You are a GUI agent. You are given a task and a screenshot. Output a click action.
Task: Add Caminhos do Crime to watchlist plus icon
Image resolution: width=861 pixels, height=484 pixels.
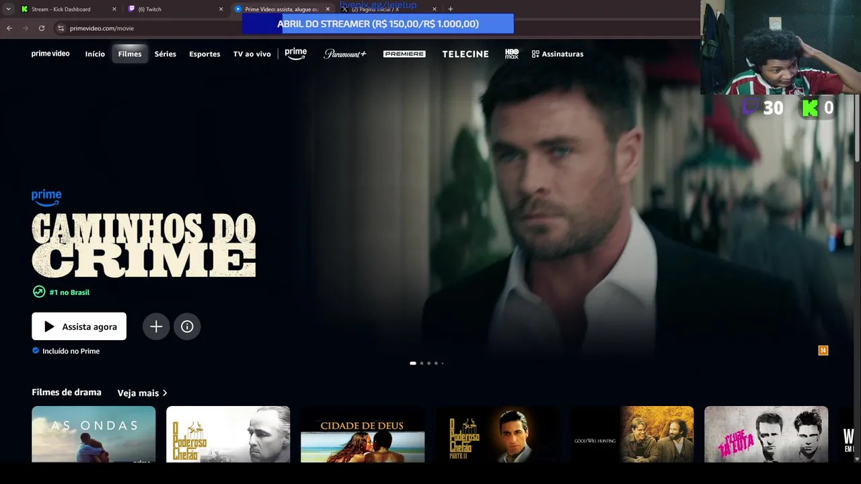pos(156,326)
